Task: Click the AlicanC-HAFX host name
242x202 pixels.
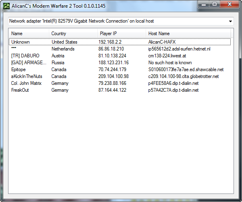Action: (165, 42)
